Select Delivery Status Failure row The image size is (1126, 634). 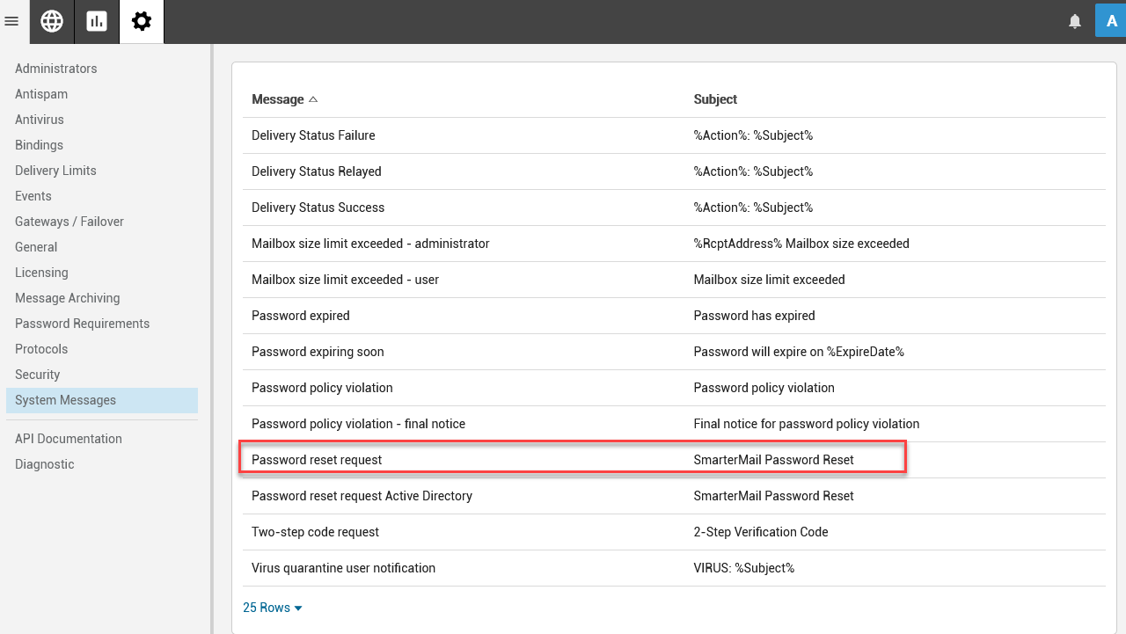(313, 135)
